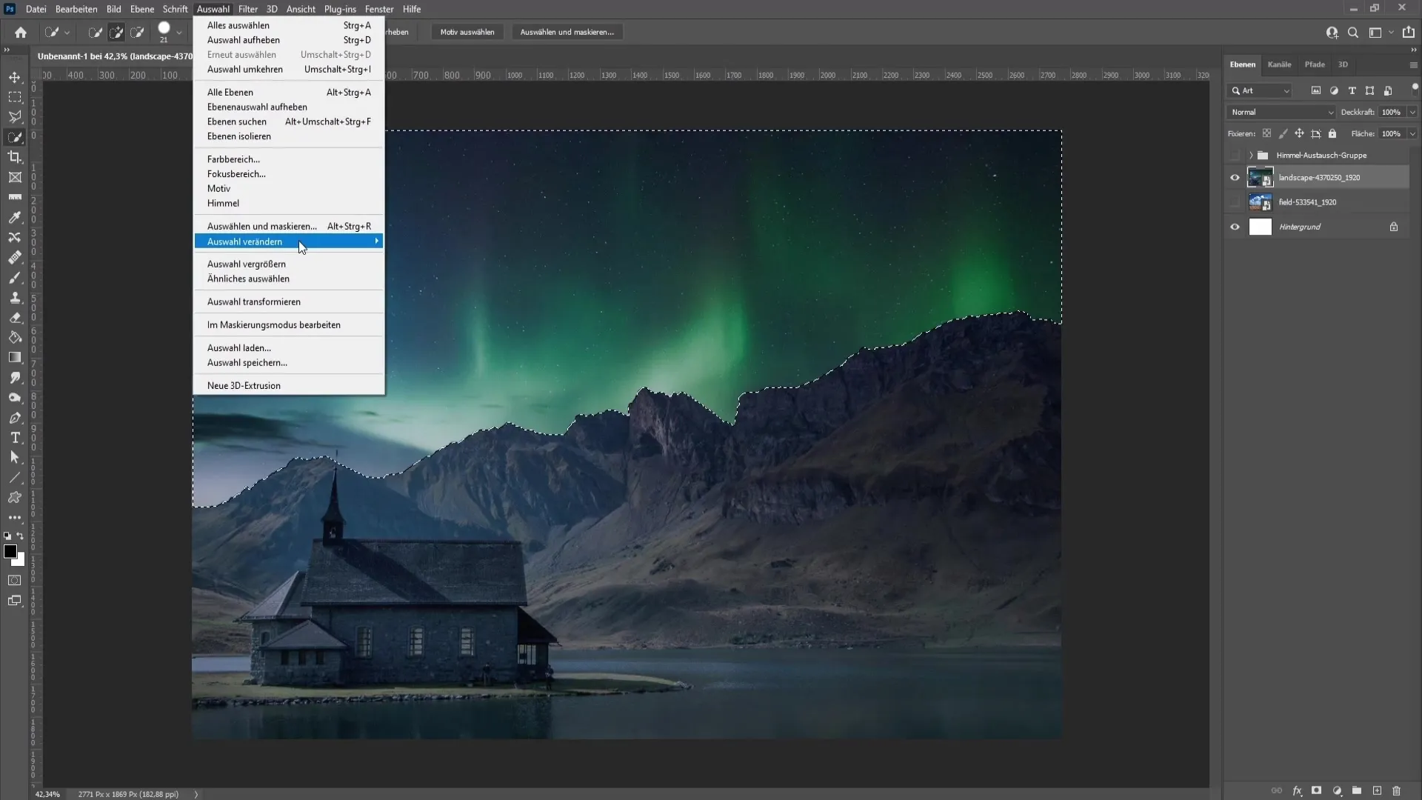The height and width of the screenshot is (800, 1422).
Task: Select the Eyedropper tool
Action: point(15,217)
